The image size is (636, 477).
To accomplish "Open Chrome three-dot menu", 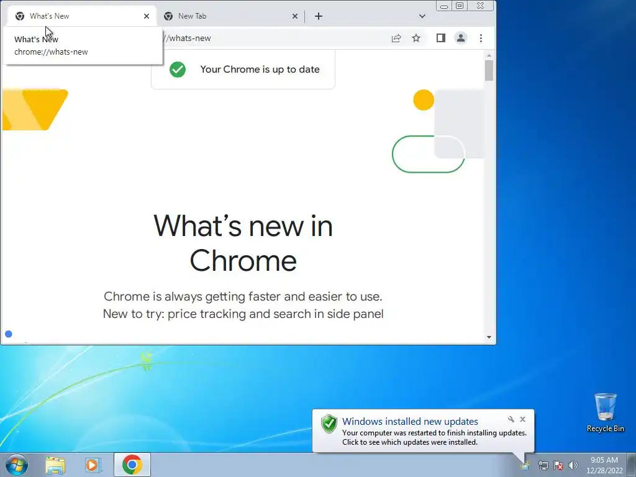I will pos(481,38).
